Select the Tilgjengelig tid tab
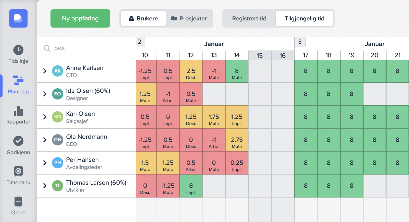This screenshot has height=222, width=409. [304, 18]
